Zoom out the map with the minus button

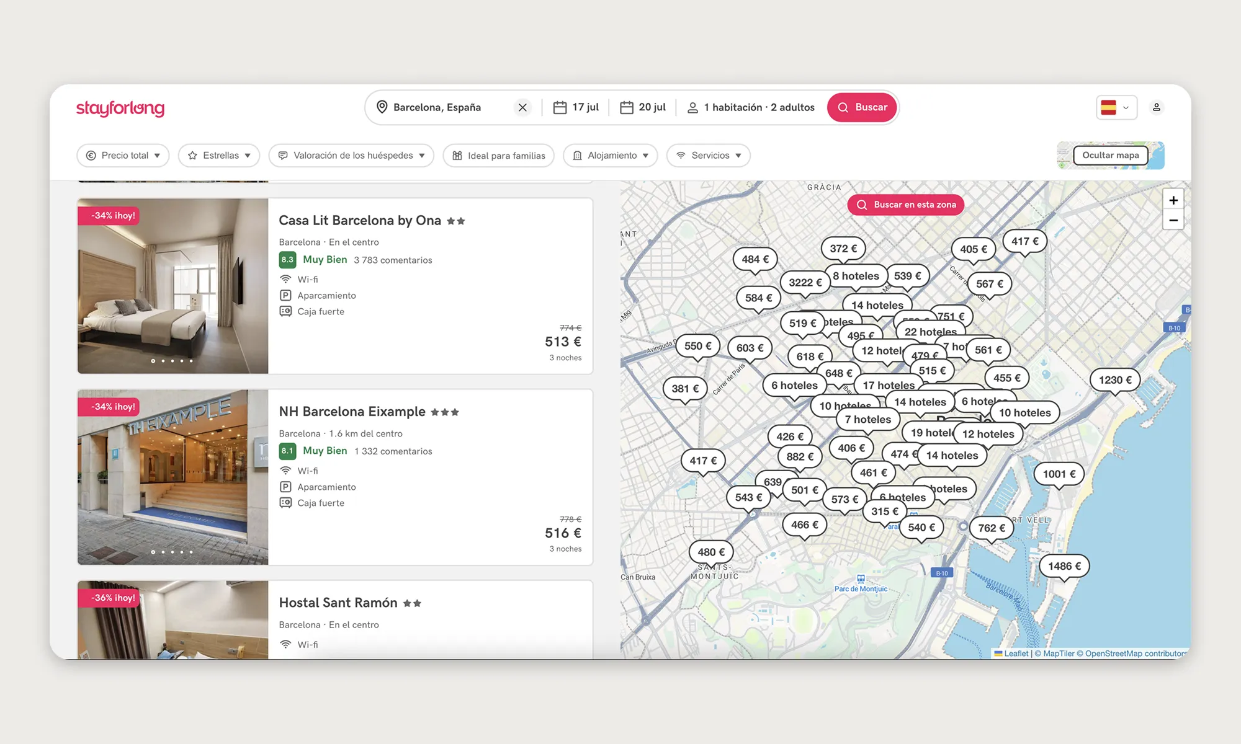1173,220
